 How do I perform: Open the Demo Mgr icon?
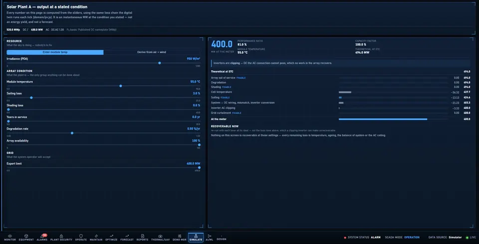(x=179, y=236)
